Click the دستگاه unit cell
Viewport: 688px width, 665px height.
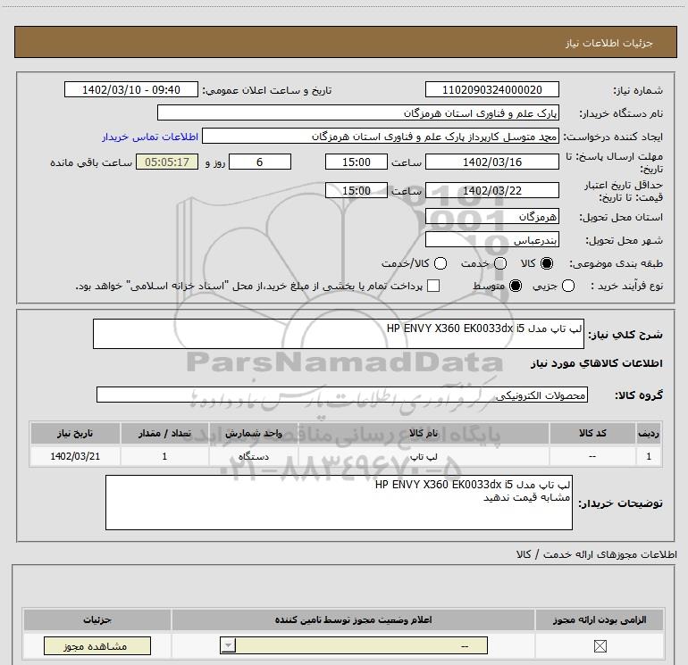point(254,456)
